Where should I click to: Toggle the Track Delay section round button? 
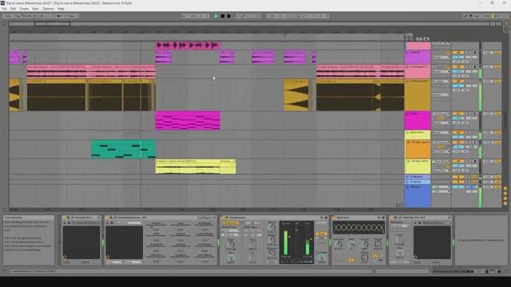(505, 203)
